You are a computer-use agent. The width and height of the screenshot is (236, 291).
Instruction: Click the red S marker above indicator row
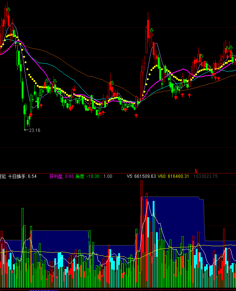coord(196,170)
